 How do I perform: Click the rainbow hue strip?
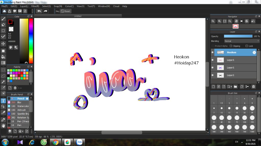click(31, 41)
